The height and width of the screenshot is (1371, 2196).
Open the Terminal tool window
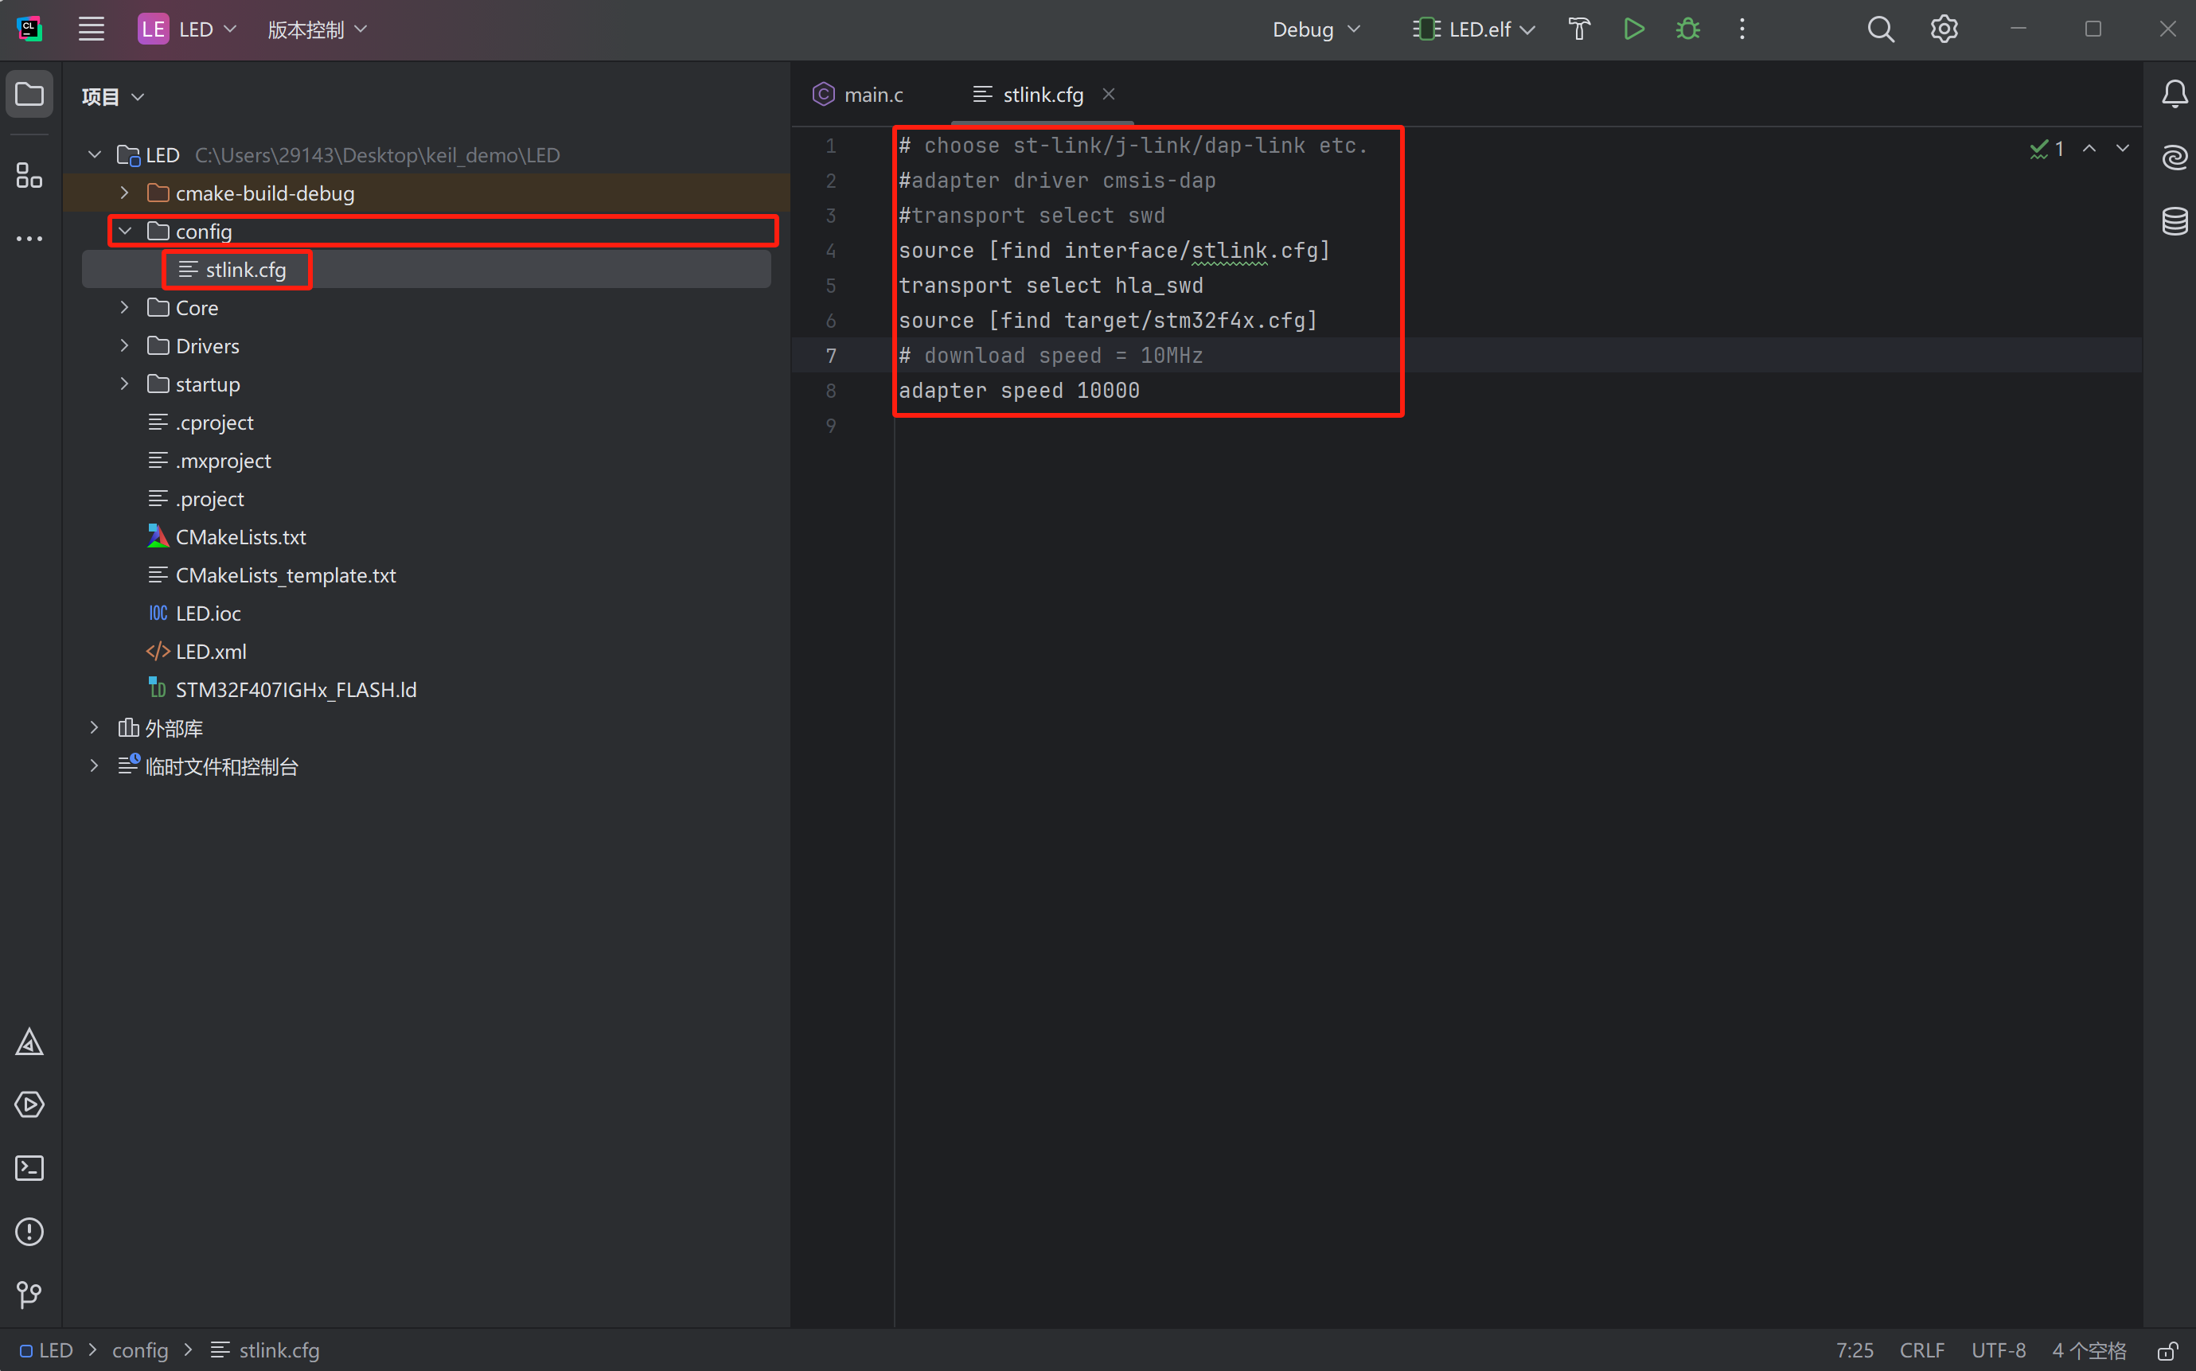pos(29,1168)
